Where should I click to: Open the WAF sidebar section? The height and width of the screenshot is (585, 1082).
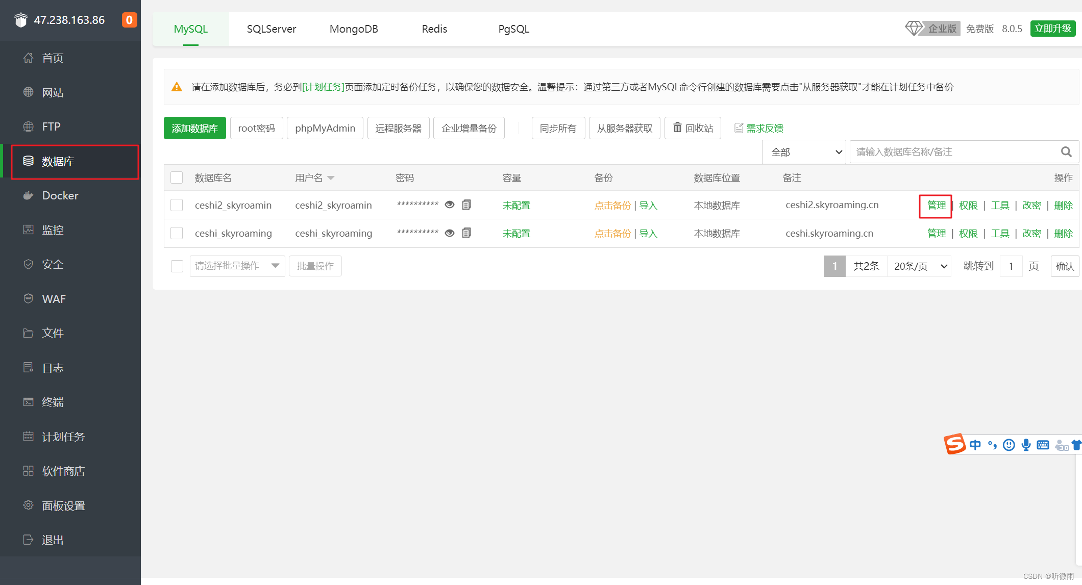(54, 299)
